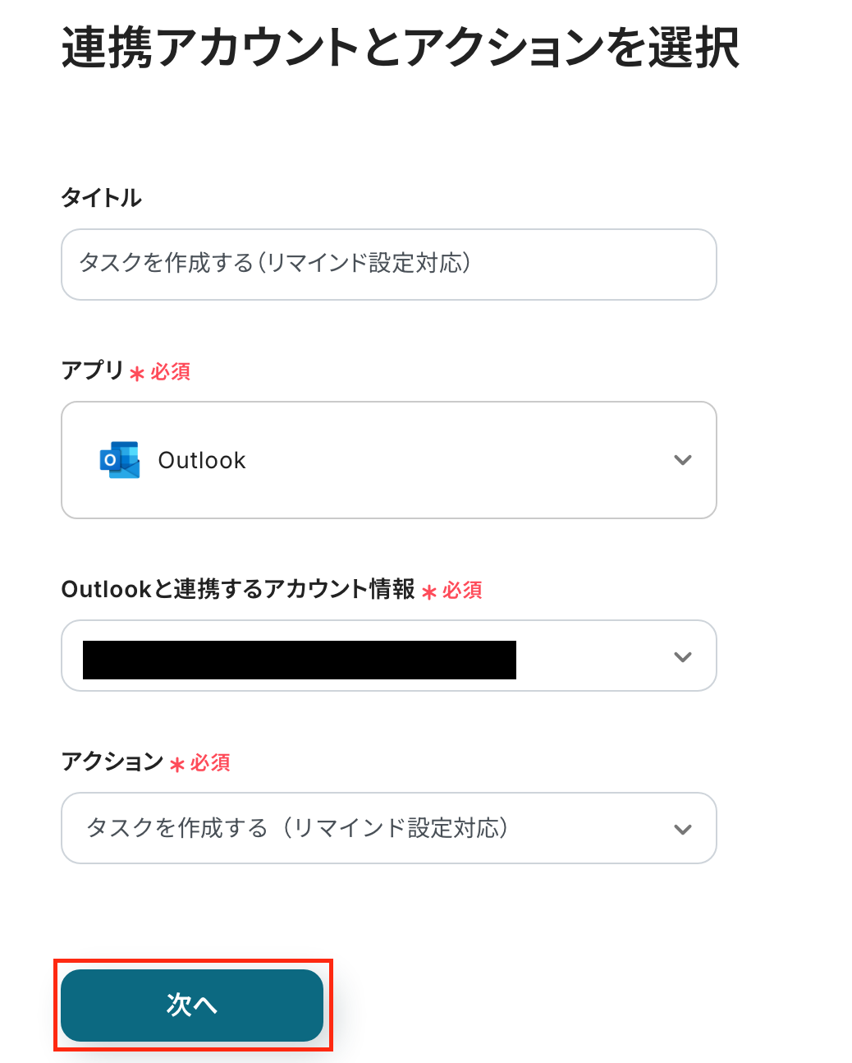Click the アクション field label
The image size is (852, 1063).
point(112,762)
